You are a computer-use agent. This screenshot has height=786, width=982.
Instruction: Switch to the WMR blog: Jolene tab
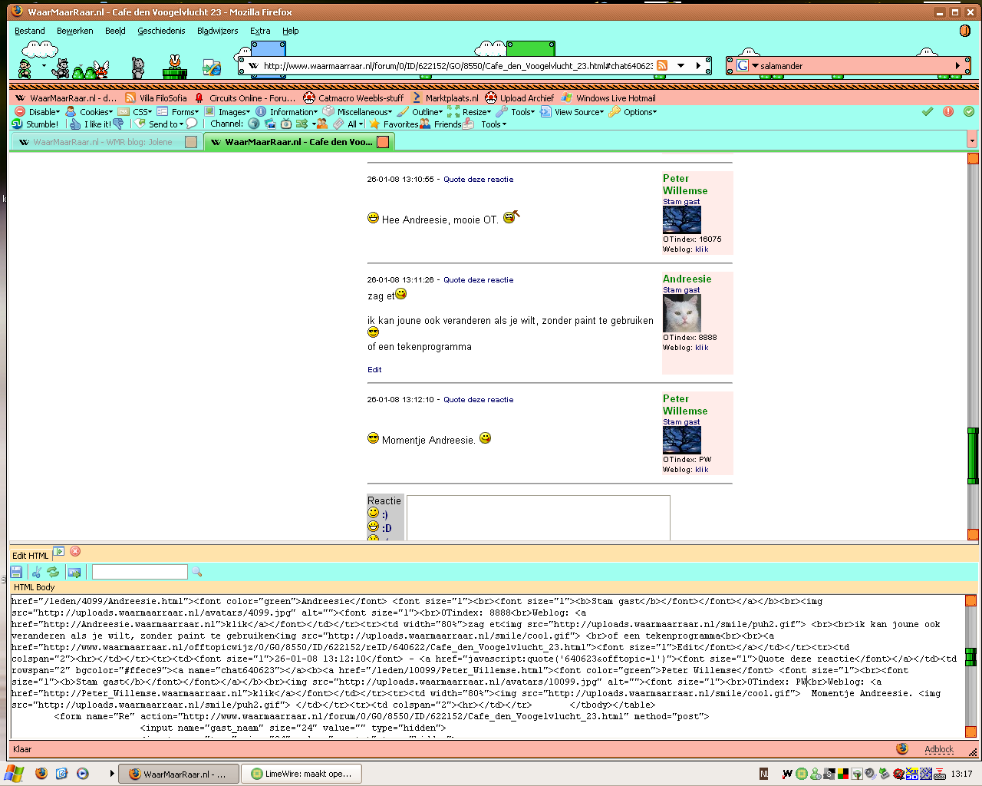point(103,142)
